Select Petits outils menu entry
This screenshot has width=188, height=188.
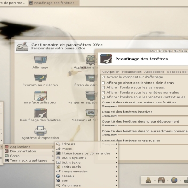pos(87,167)
